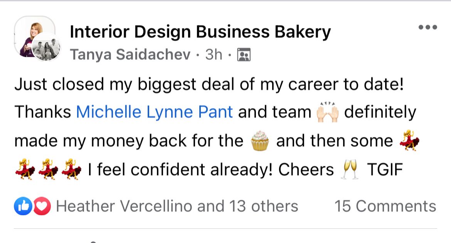View reactions from Heather Vercellino and 13 others
The height and width of the screenshot is (243, 451).
click(x=177, y=206)
